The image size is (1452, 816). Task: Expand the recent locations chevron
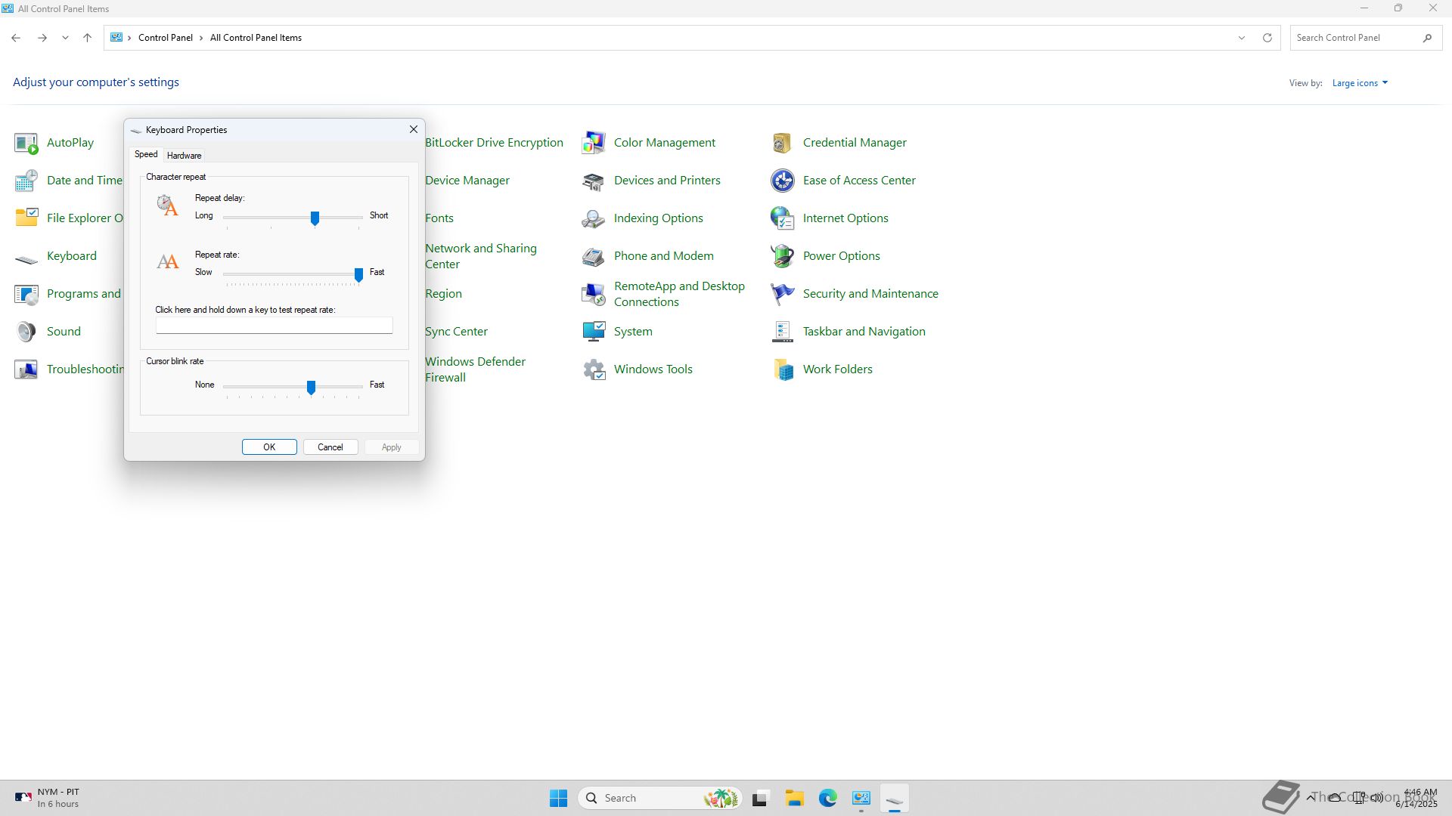click(65, 38)
